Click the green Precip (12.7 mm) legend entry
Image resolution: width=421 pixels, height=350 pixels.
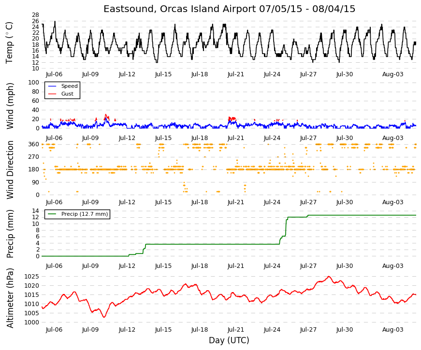(x=78, y=214)
